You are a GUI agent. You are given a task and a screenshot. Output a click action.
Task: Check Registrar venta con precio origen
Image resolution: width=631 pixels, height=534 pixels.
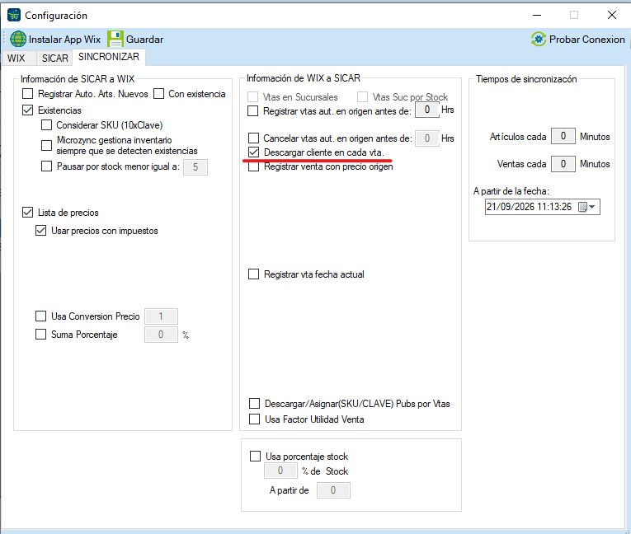pos(253,166)
